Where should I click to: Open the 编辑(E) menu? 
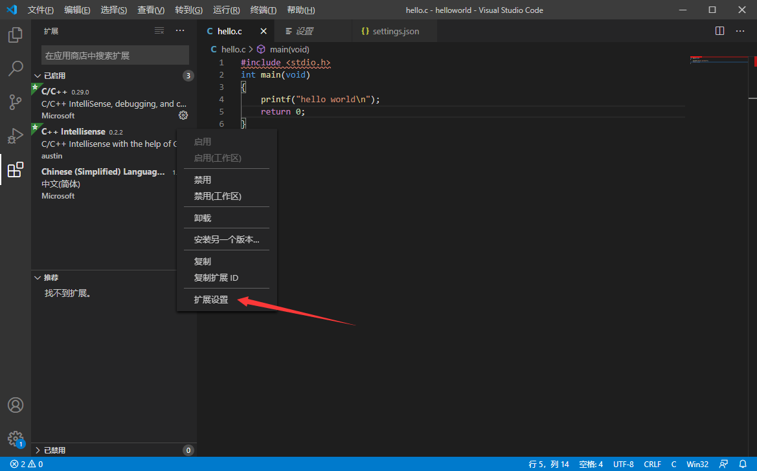[77, 10]
